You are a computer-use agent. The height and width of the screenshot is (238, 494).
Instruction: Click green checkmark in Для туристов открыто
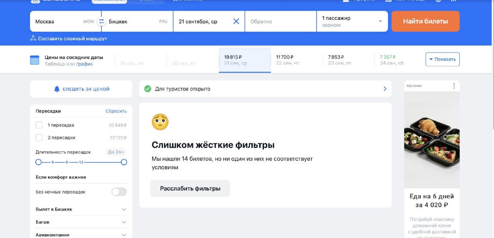pos(147,89)
